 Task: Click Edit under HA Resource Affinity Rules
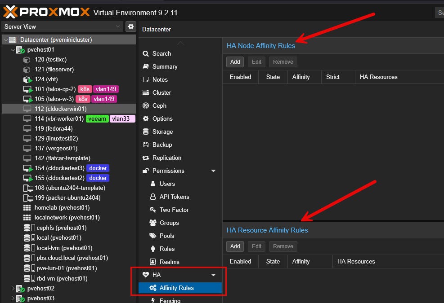(x=256, y=246)
